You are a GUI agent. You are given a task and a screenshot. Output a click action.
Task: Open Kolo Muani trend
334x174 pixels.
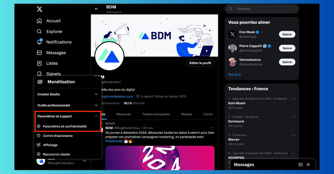(262, 103)
